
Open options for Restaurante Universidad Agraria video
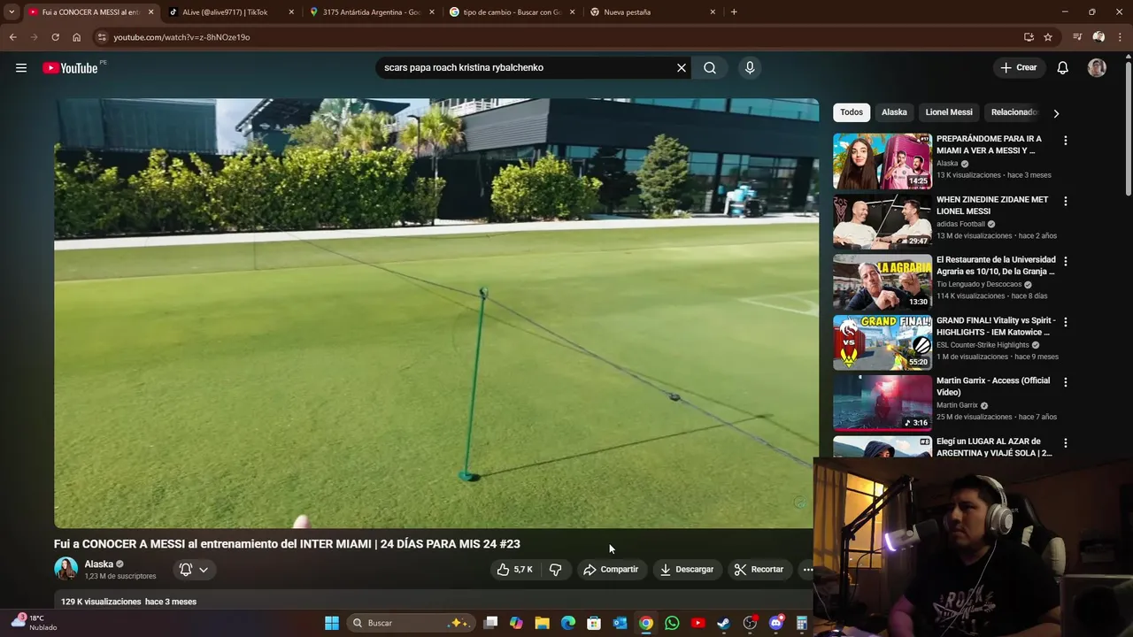point(1065,262)
